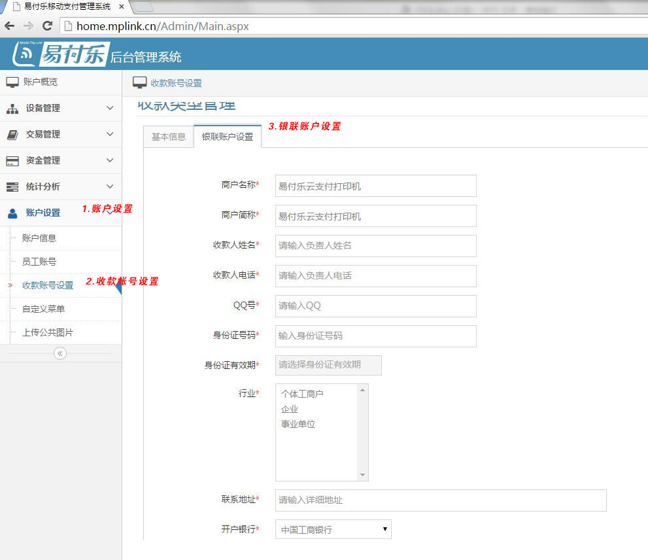Select the 银联账户设置 tab
648x560 pixels.
click(227, 137)
